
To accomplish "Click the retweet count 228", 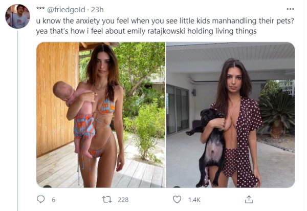I will coord(123,200).
